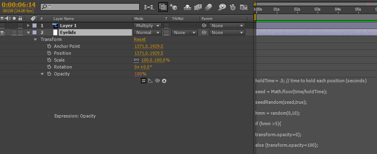Image resolution: width=377 pixels, height=154 pixels.
Task: Toggle Position stopwatch
Action: point(49,53)
